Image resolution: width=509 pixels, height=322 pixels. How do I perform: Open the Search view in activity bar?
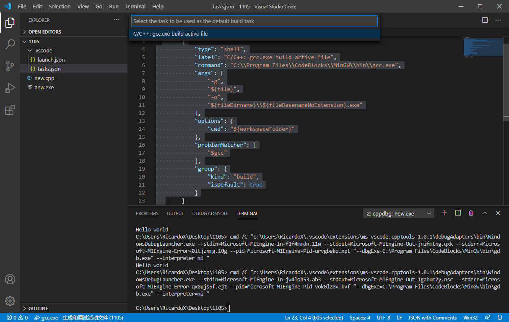tap(10, 44)
